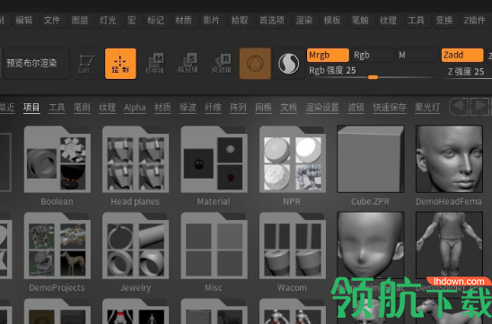The image size is (492, 324).
Task: Select the DemoHeadFemale project thumbnail
Action: pyautogui.click(x=449, y=159)
